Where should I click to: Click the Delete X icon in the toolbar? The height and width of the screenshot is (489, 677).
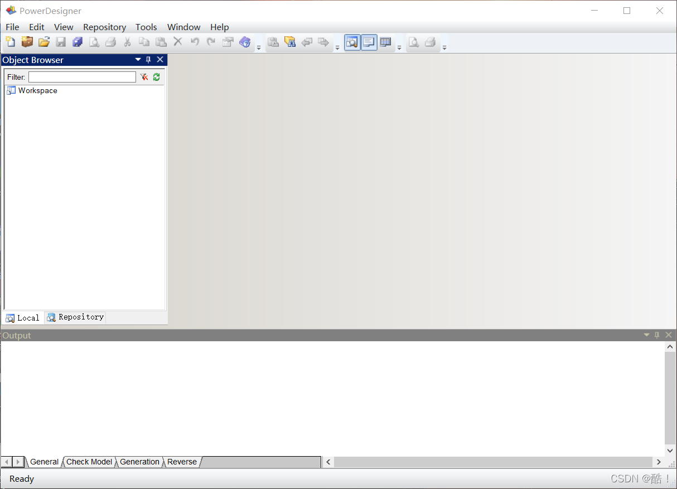click(178, 41)
